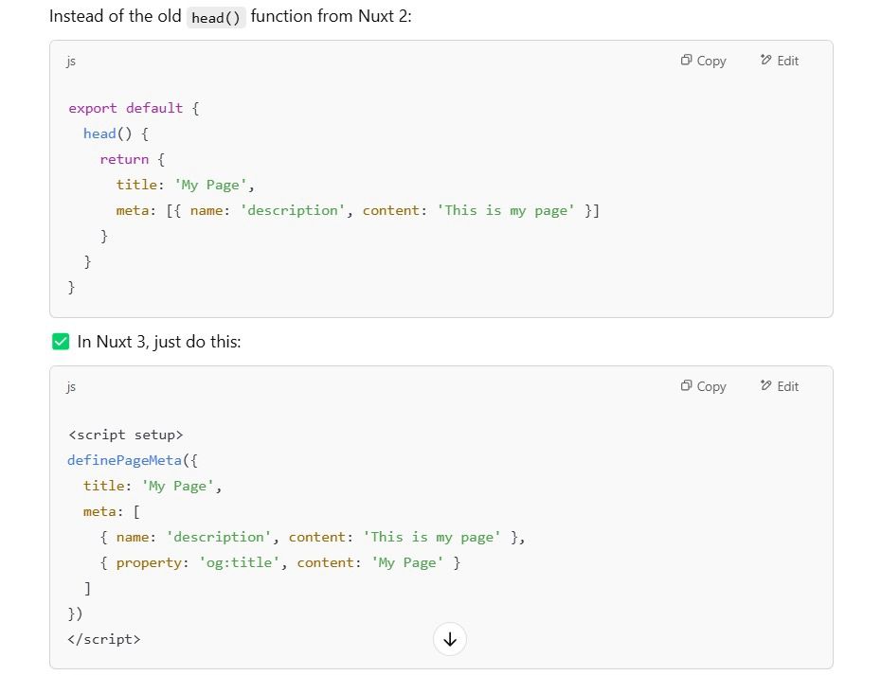Click the 'js' label of first code block
Screen dimensions: 881x675
[71, 61]
